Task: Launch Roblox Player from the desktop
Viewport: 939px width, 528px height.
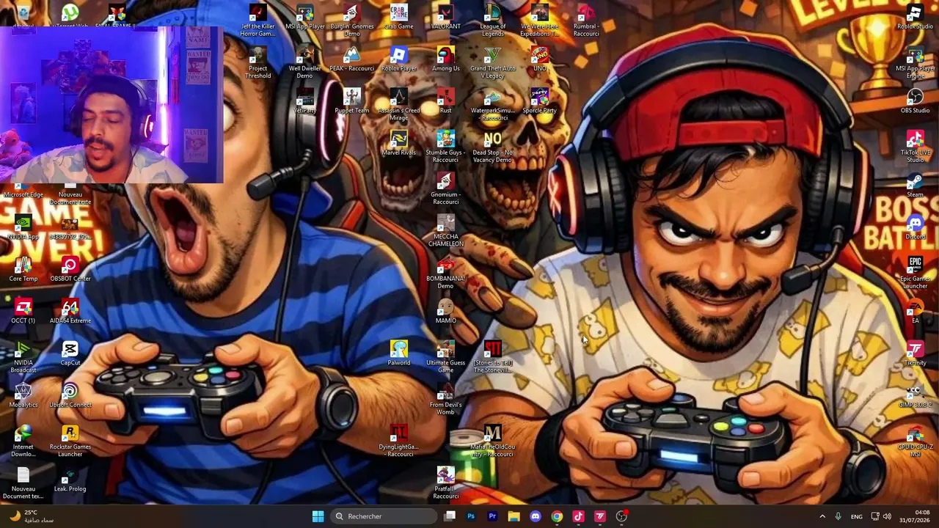Action: tap(398, 60)
